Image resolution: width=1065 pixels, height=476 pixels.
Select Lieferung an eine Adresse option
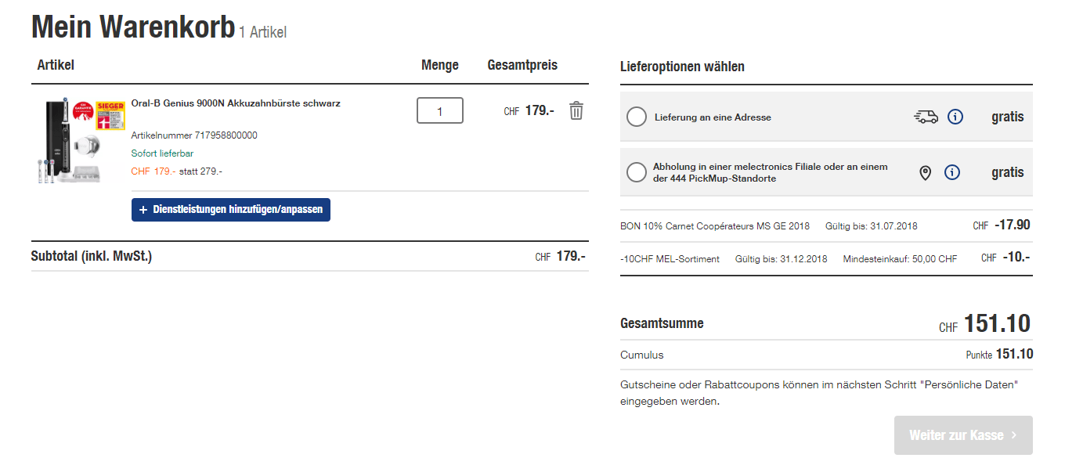[x=637, y=117]
